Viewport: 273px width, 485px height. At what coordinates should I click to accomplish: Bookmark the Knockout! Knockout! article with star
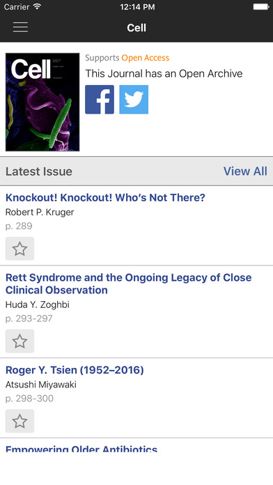click(x=19, y=249)
